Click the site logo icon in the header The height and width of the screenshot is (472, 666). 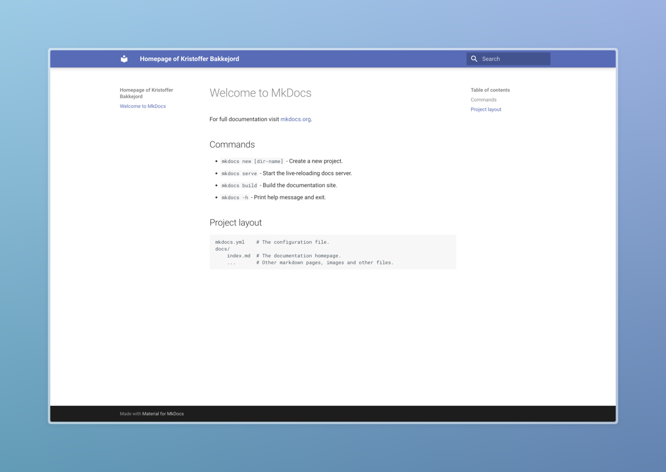pyautogui.click(x=124, y=58)
